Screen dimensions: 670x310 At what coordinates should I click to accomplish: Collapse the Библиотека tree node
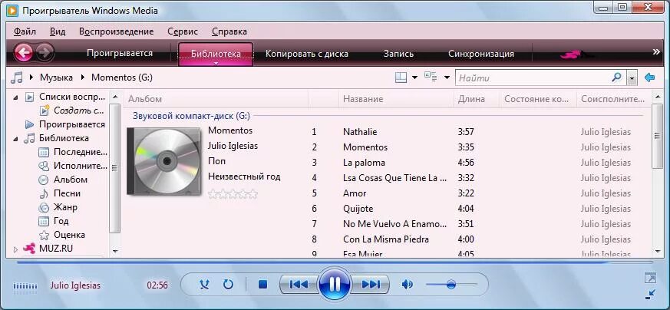click(x=16, y=139)
